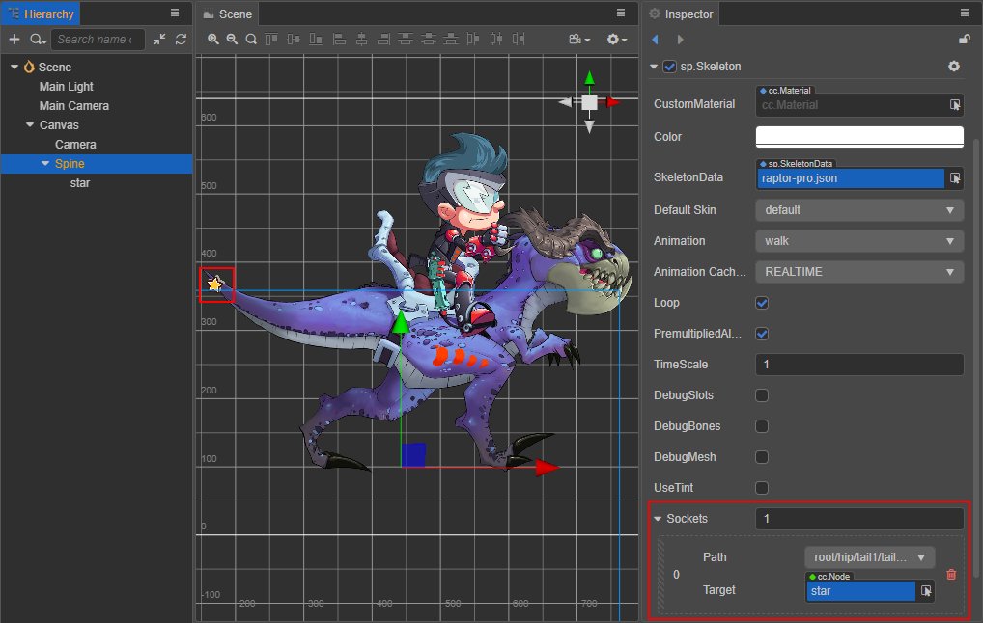Collapse the Canvas node
Image resolution: width=983 pixels, height=623 pixels.
tap(30, 124)
